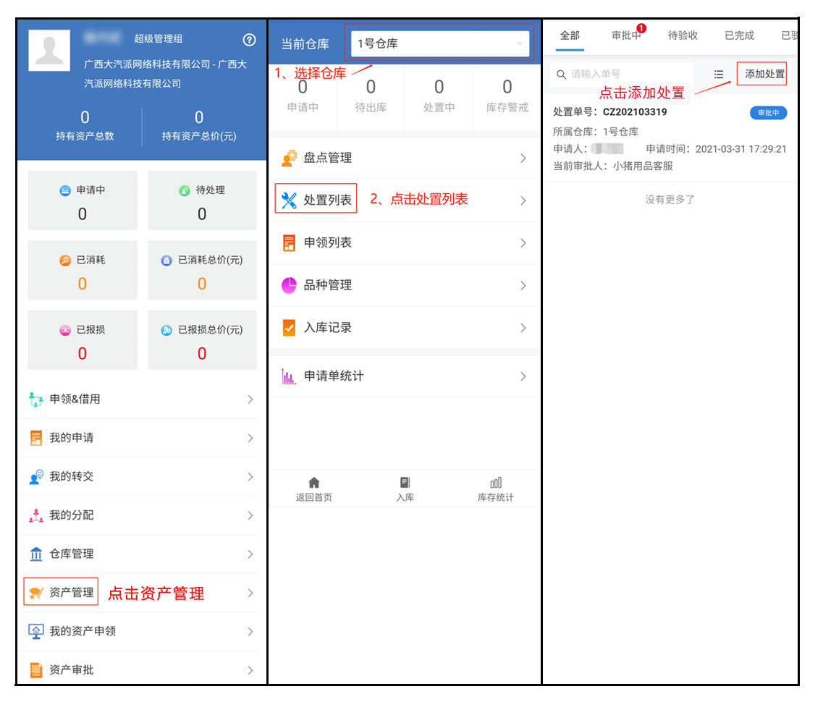Select the 已完成 tab
The image size is (823, 702).
click(739, 35)
